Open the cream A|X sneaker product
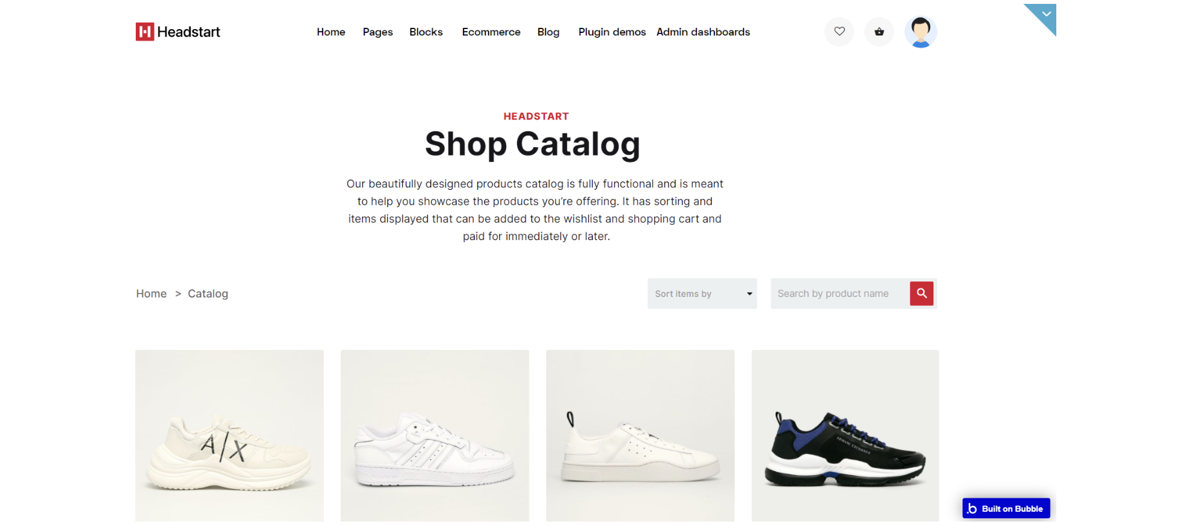This screenshot has width=1183, height=528. click(x=229, y=436)
